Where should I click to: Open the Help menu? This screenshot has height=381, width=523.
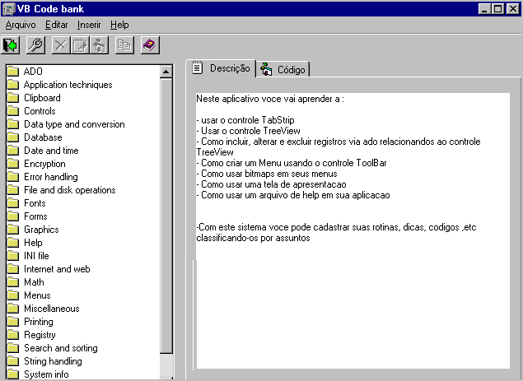point(119,25)
